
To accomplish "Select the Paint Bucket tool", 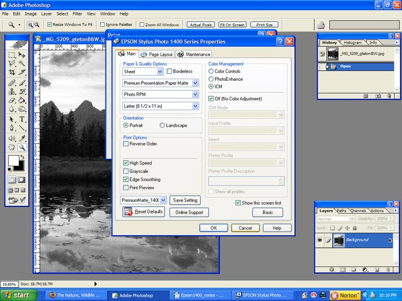I will coord(22,100).
